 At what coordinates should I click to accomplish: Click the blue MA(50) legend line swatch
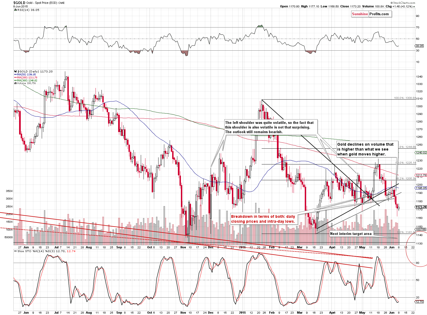tap(15, 75)
